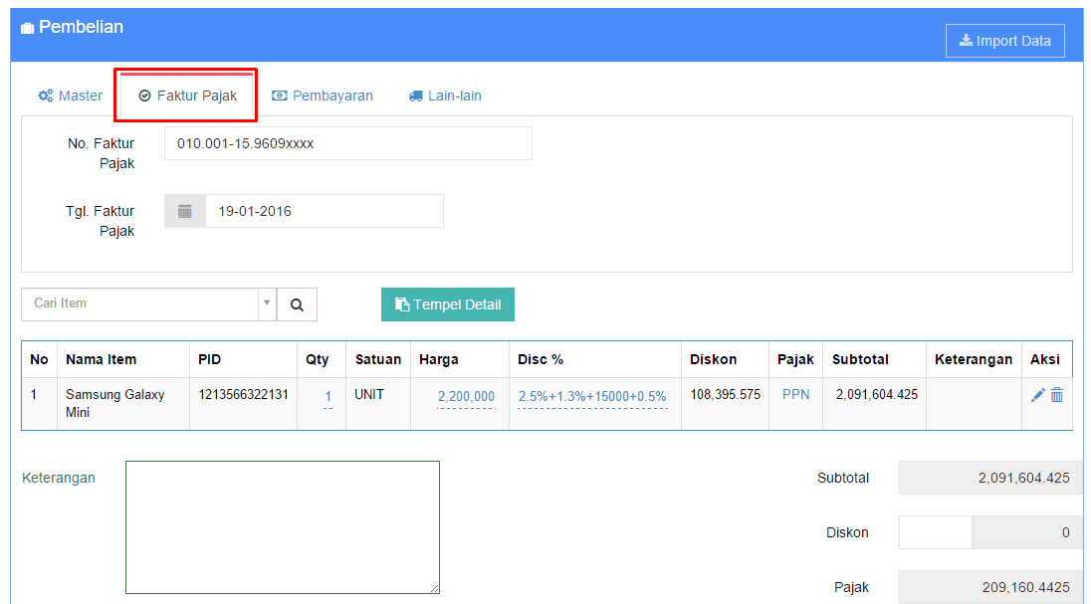Viewport: 1091px width, 604px height.
Task: Expand the Cari Item dropdown arrow
Action: coord(267,303)
